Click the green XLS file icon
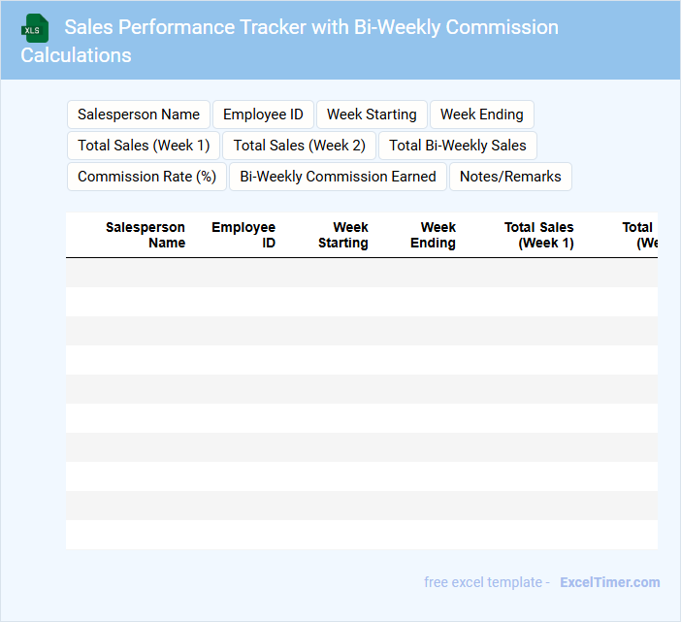The height and width of the screenshot is (622, 681). [x=35, y=28]
